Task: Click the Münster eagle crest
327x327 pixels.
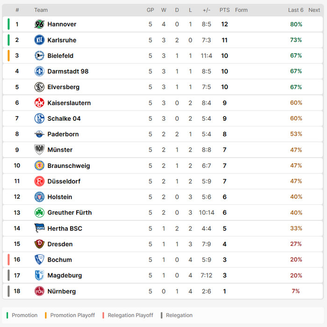Action: 39,150
